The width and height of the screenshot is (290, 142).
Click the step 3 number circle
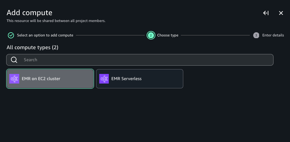tap(256, 35)
